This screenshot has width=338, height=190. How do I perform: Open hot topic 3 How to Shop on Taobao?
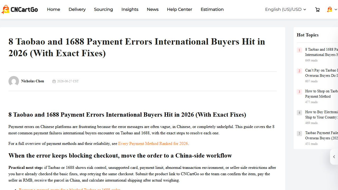coord(321,94)
